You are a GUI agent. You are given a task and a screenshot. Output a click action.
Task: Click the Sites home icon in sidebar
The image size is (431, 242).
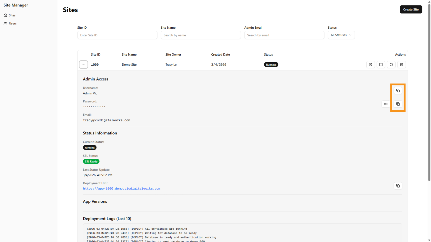5,15
